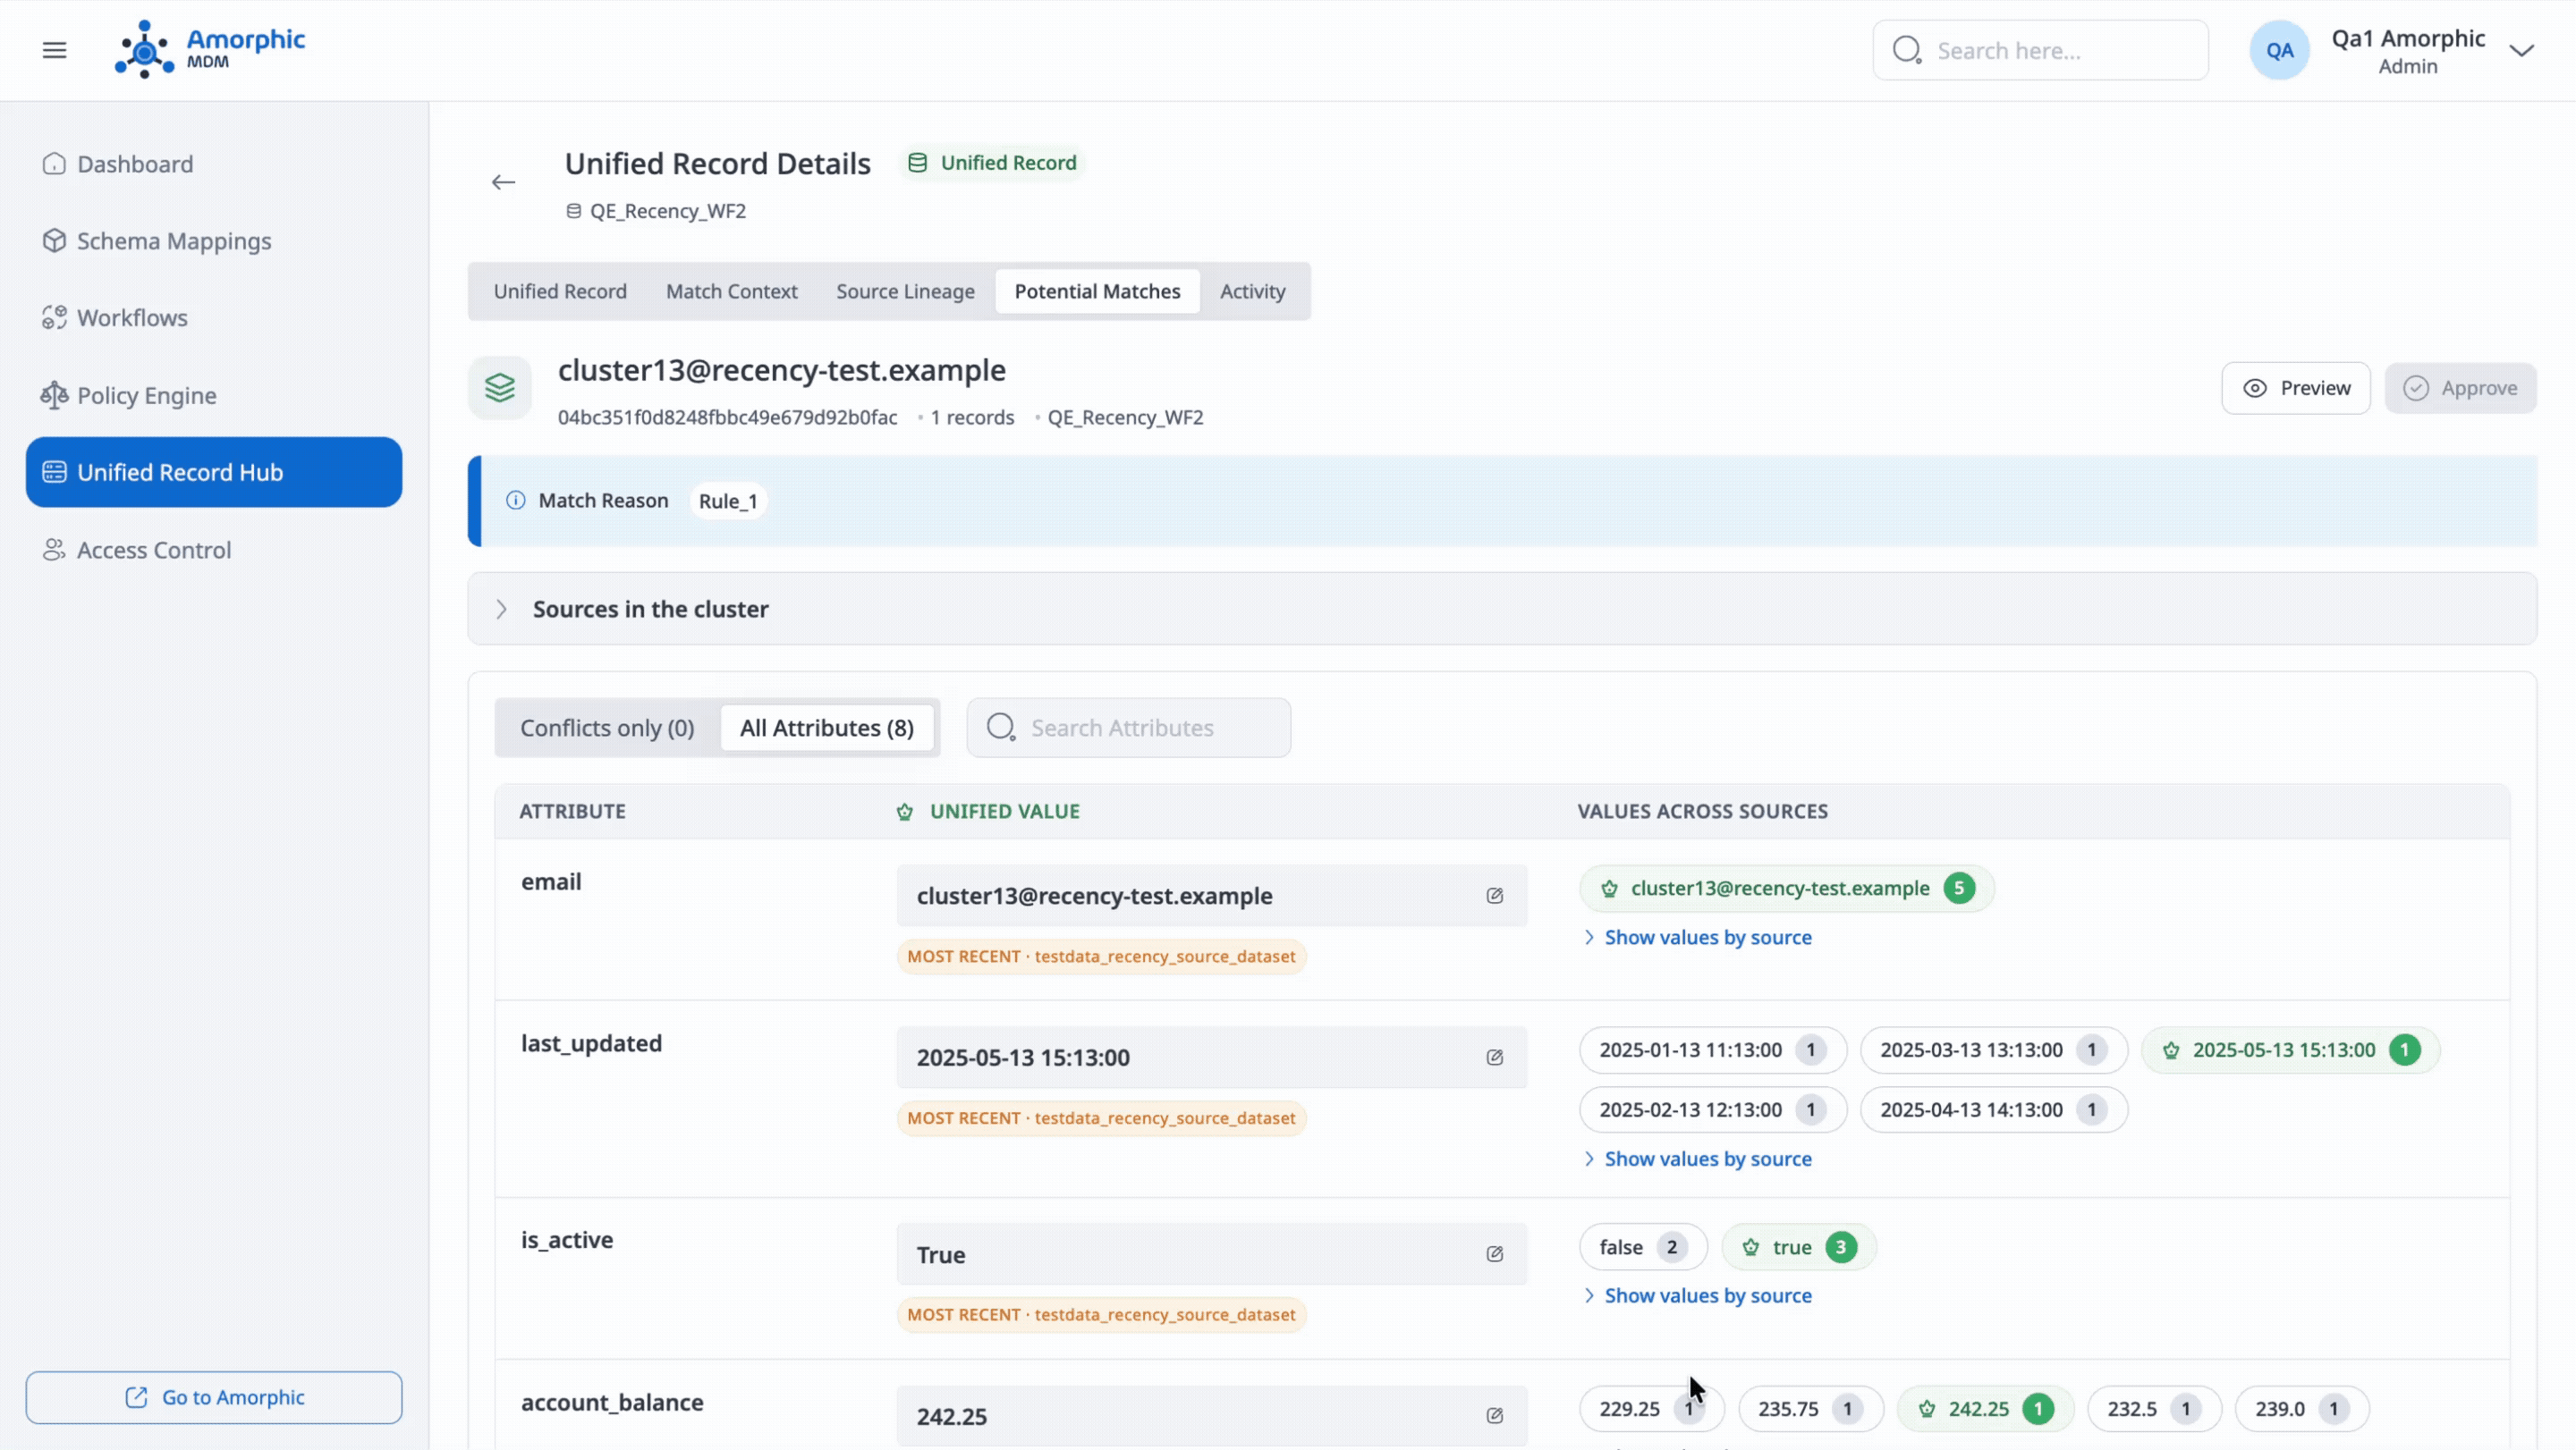This screenshot has width=2576, height=1450.
Task: Click the Preview button
Action: click(x=2295, y=388)
